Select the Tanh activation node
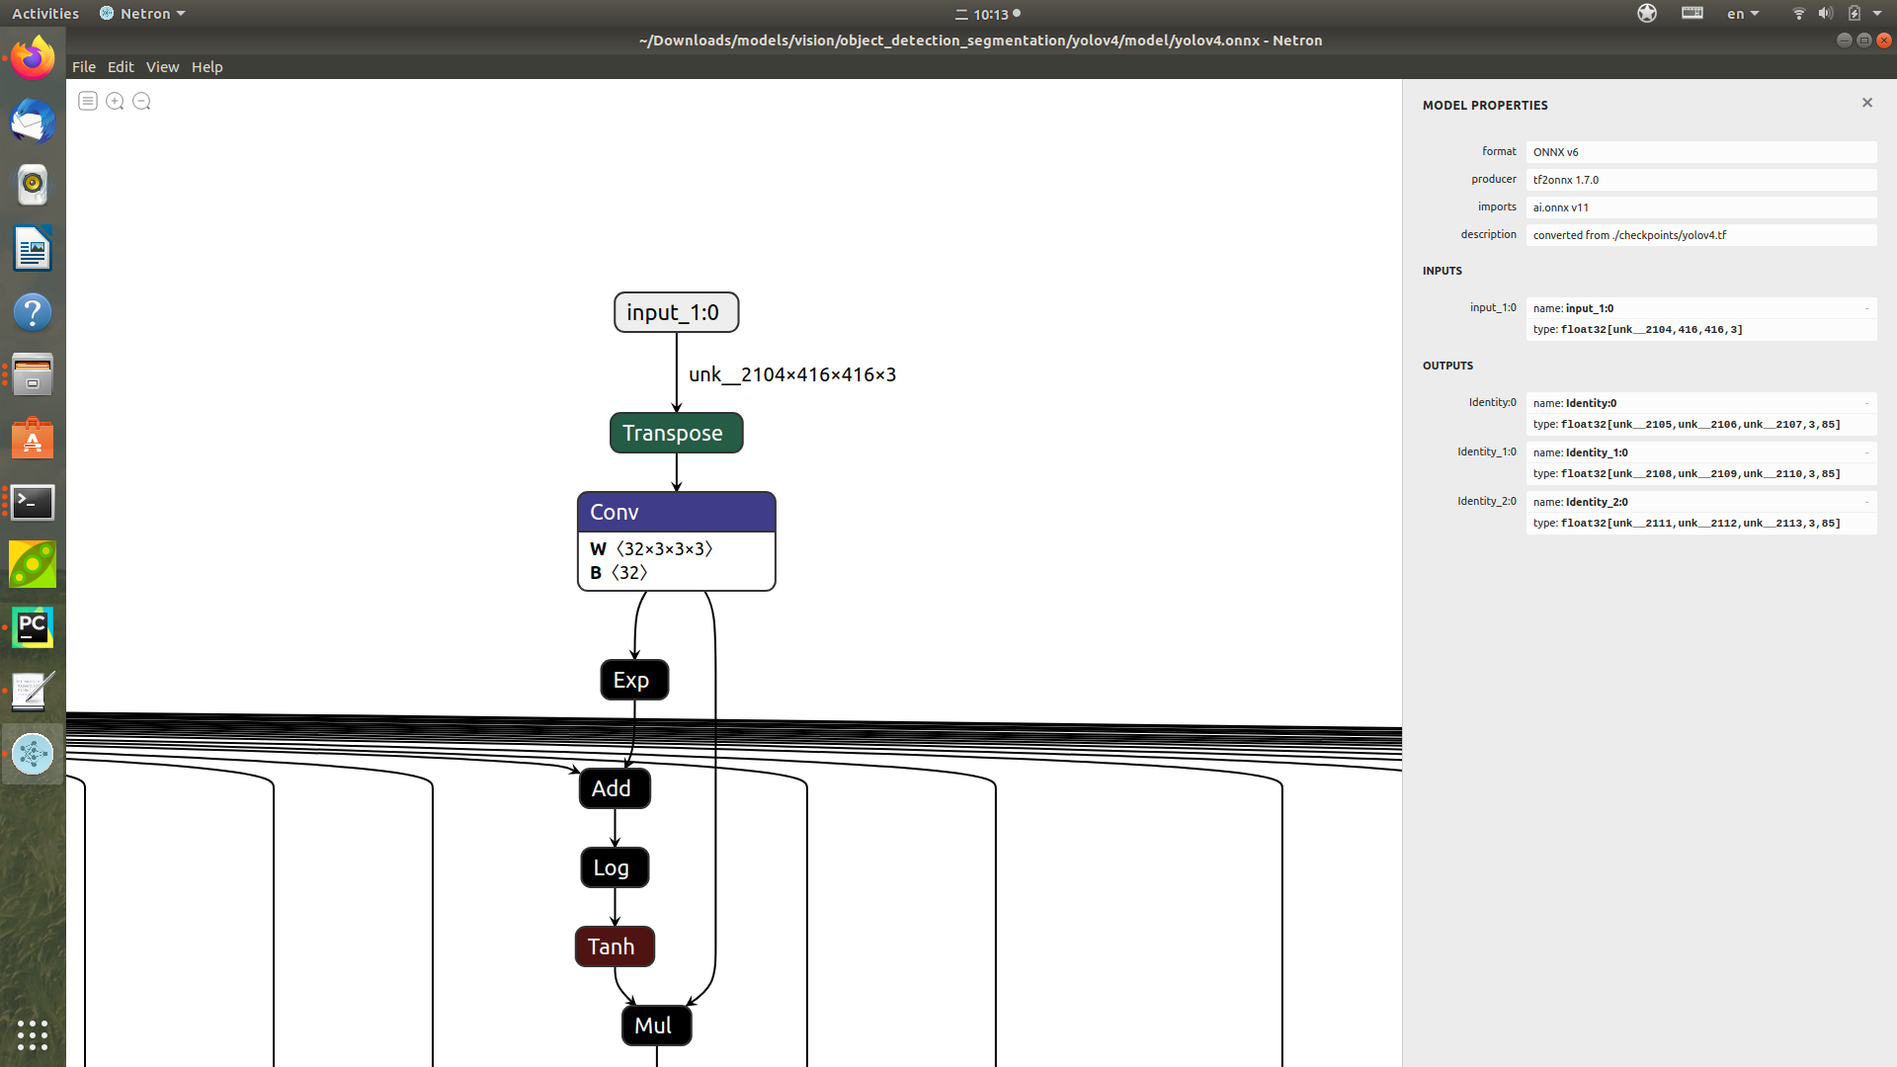The image size is (1897, 1067). point(614,945)
